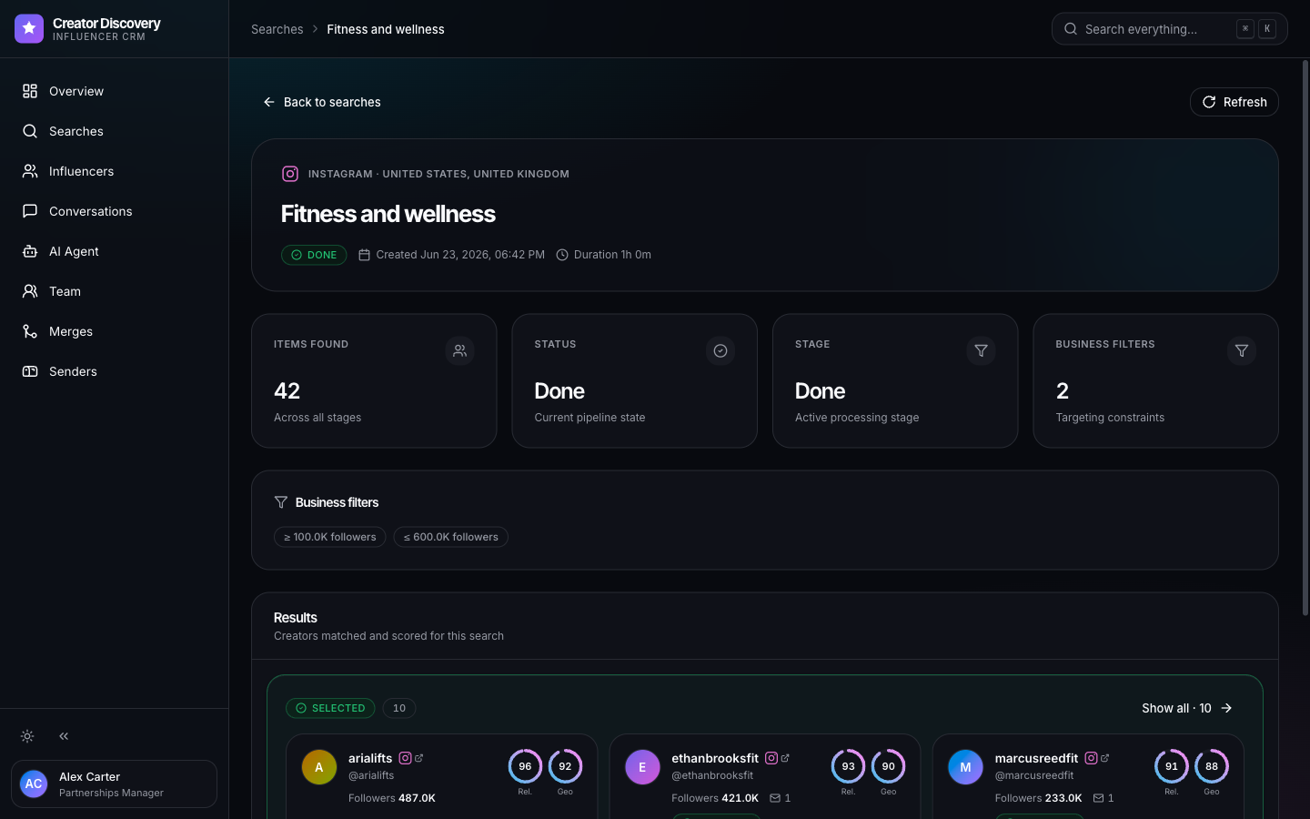Click the magnifier icon in search bar

1071,29
